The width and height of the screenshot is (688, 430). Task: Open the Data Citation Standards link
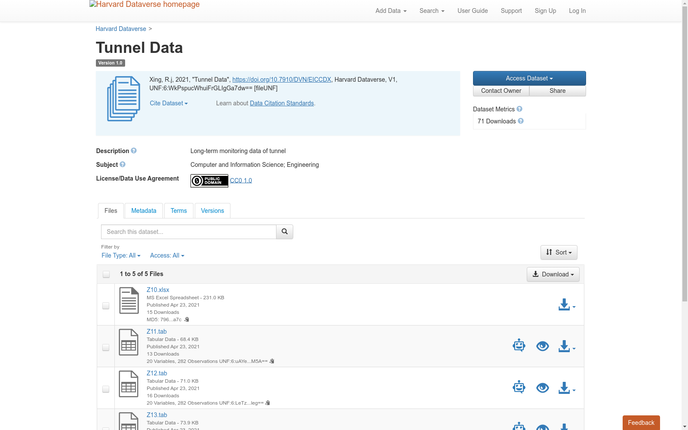click(x=282, y=103)
